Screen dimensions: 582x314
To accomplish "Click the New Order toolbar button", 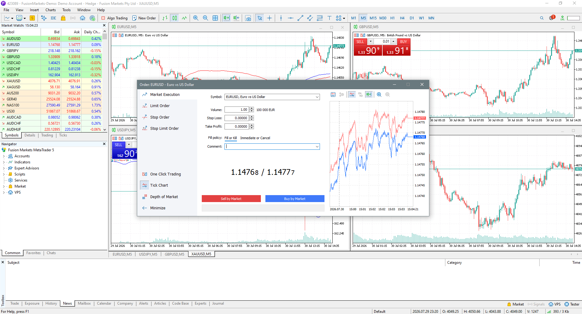I will pos(144,18).
